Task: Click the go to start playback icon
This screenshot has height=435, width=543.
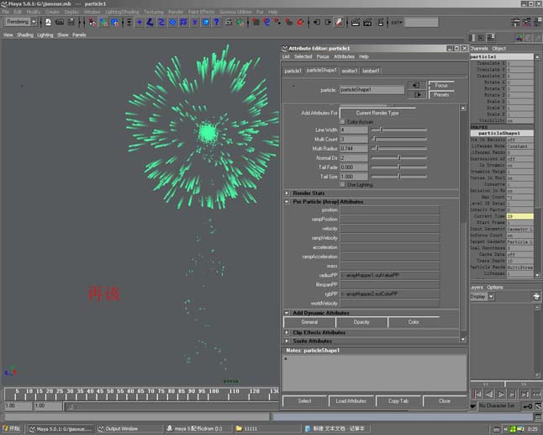Action: 477,394
